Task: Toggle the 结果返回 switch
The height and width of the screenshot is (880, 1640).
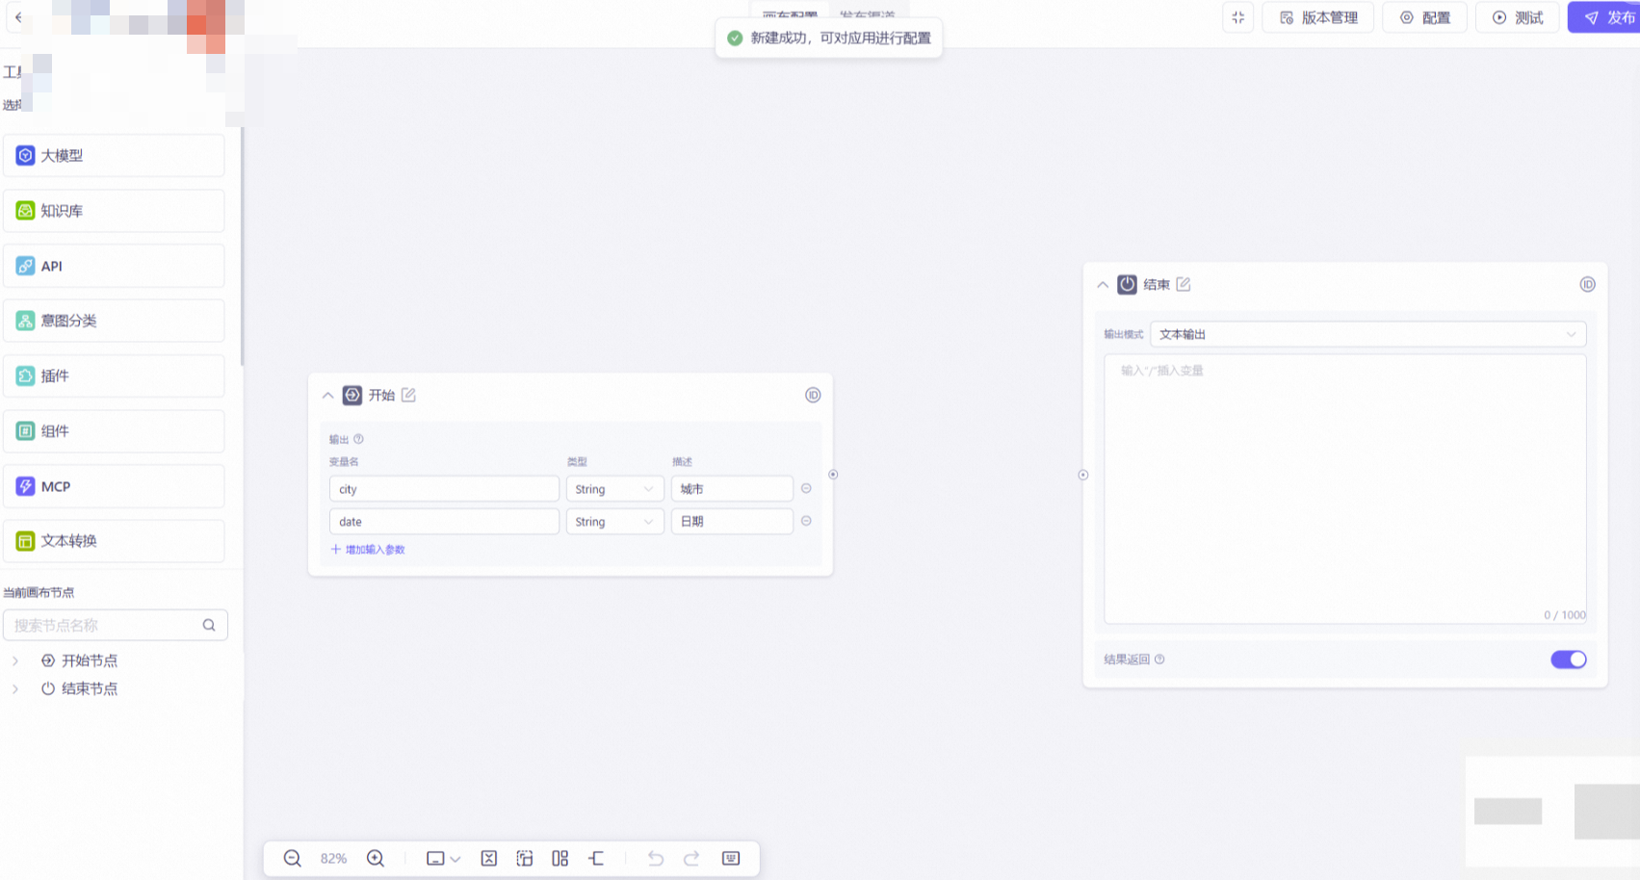Action: click(x=1569, y=660)
